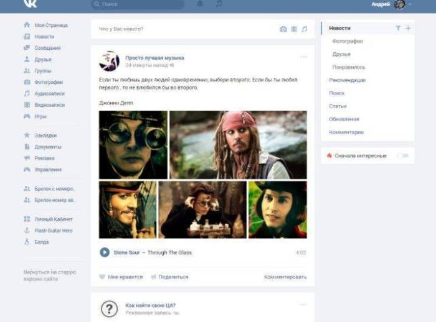Toggle the Сначала интересные switch
Image resolution: width=436 pixels, height=322 pixels.
coord(402,156)
